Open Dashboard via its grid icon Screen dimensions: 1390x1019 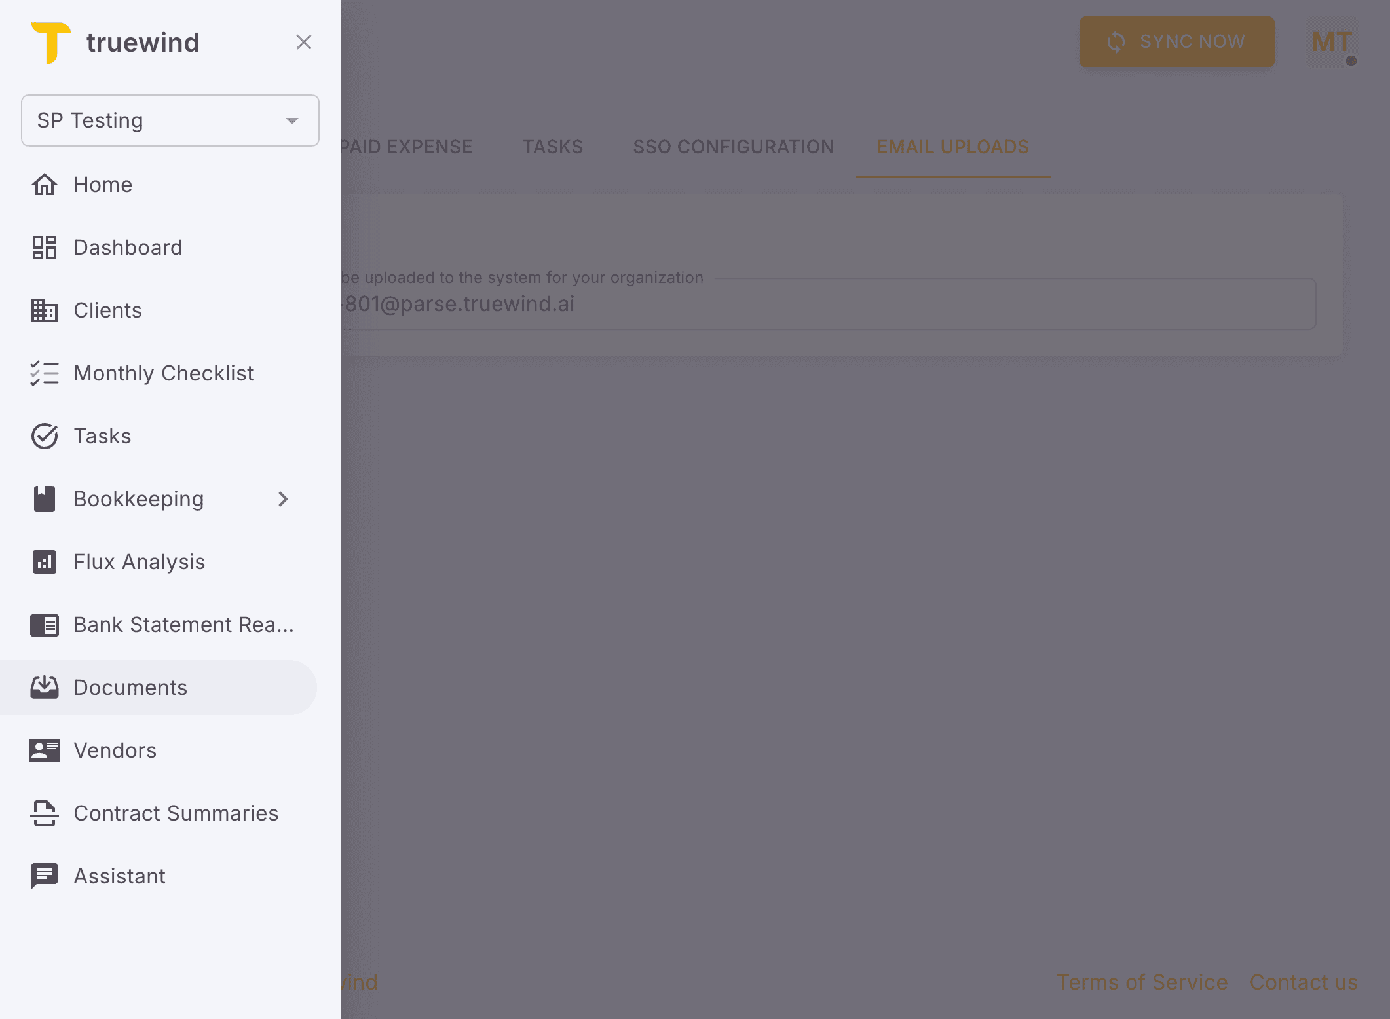tap(45, 248)
